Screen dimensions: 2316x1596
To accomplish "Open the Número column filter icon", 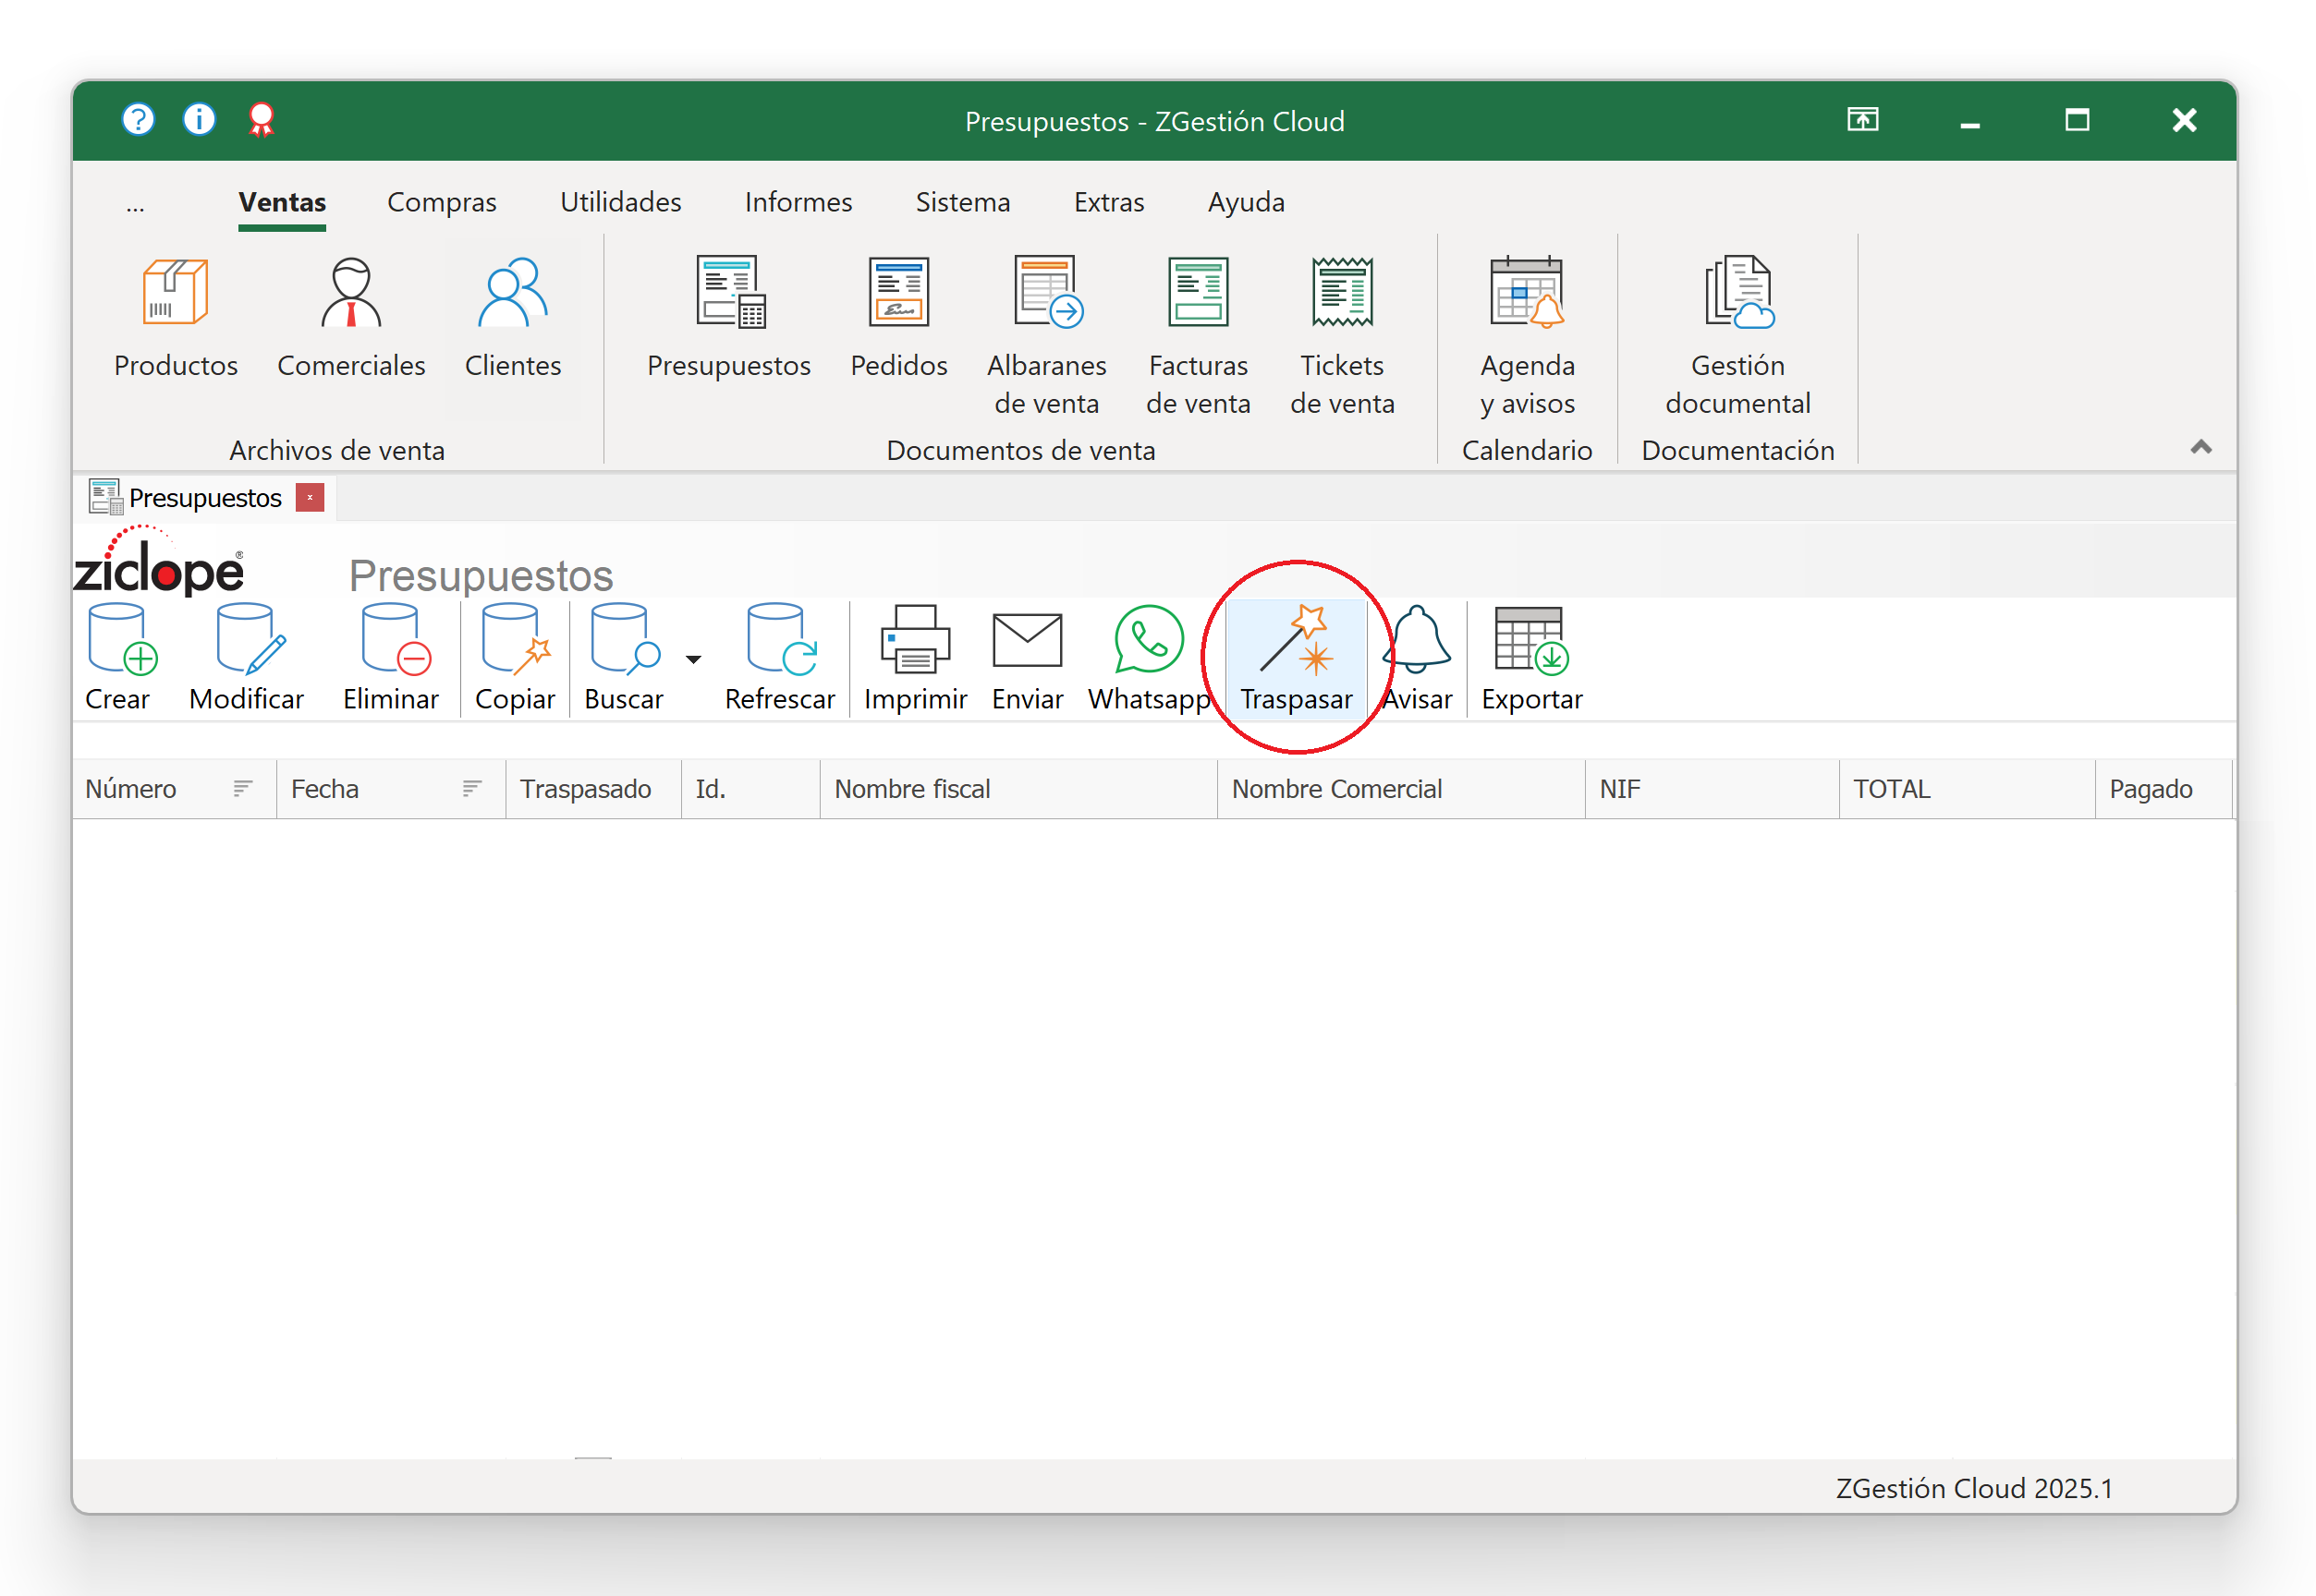I will coord(242,789).
